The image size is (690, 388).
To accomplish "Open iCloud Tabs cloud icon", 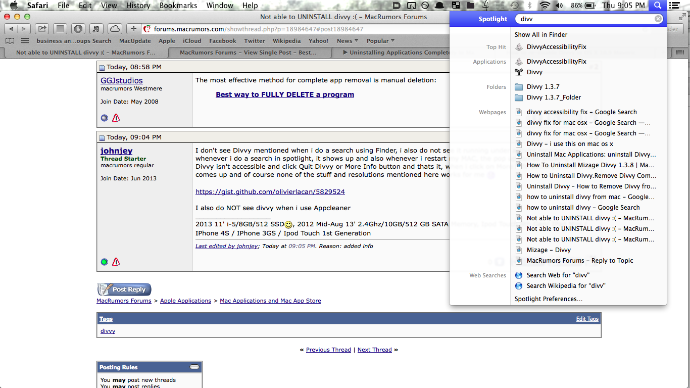I will pyautogui.click(x=115, y=29).
